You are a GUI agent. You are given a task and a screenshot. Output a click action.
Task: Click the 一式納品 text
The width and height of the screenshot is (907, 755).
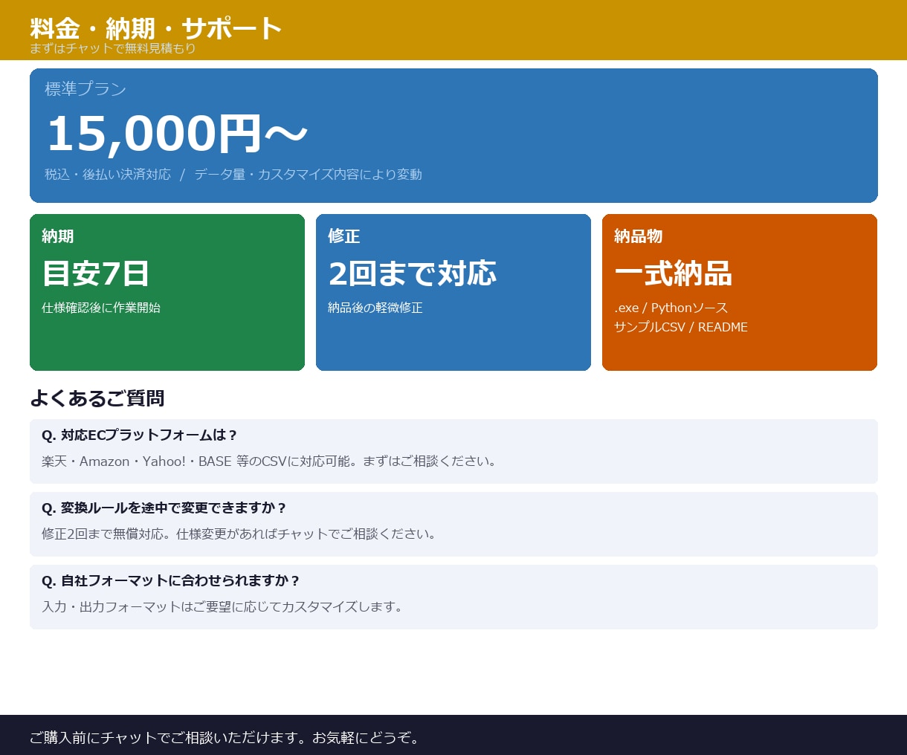(674, 273)
